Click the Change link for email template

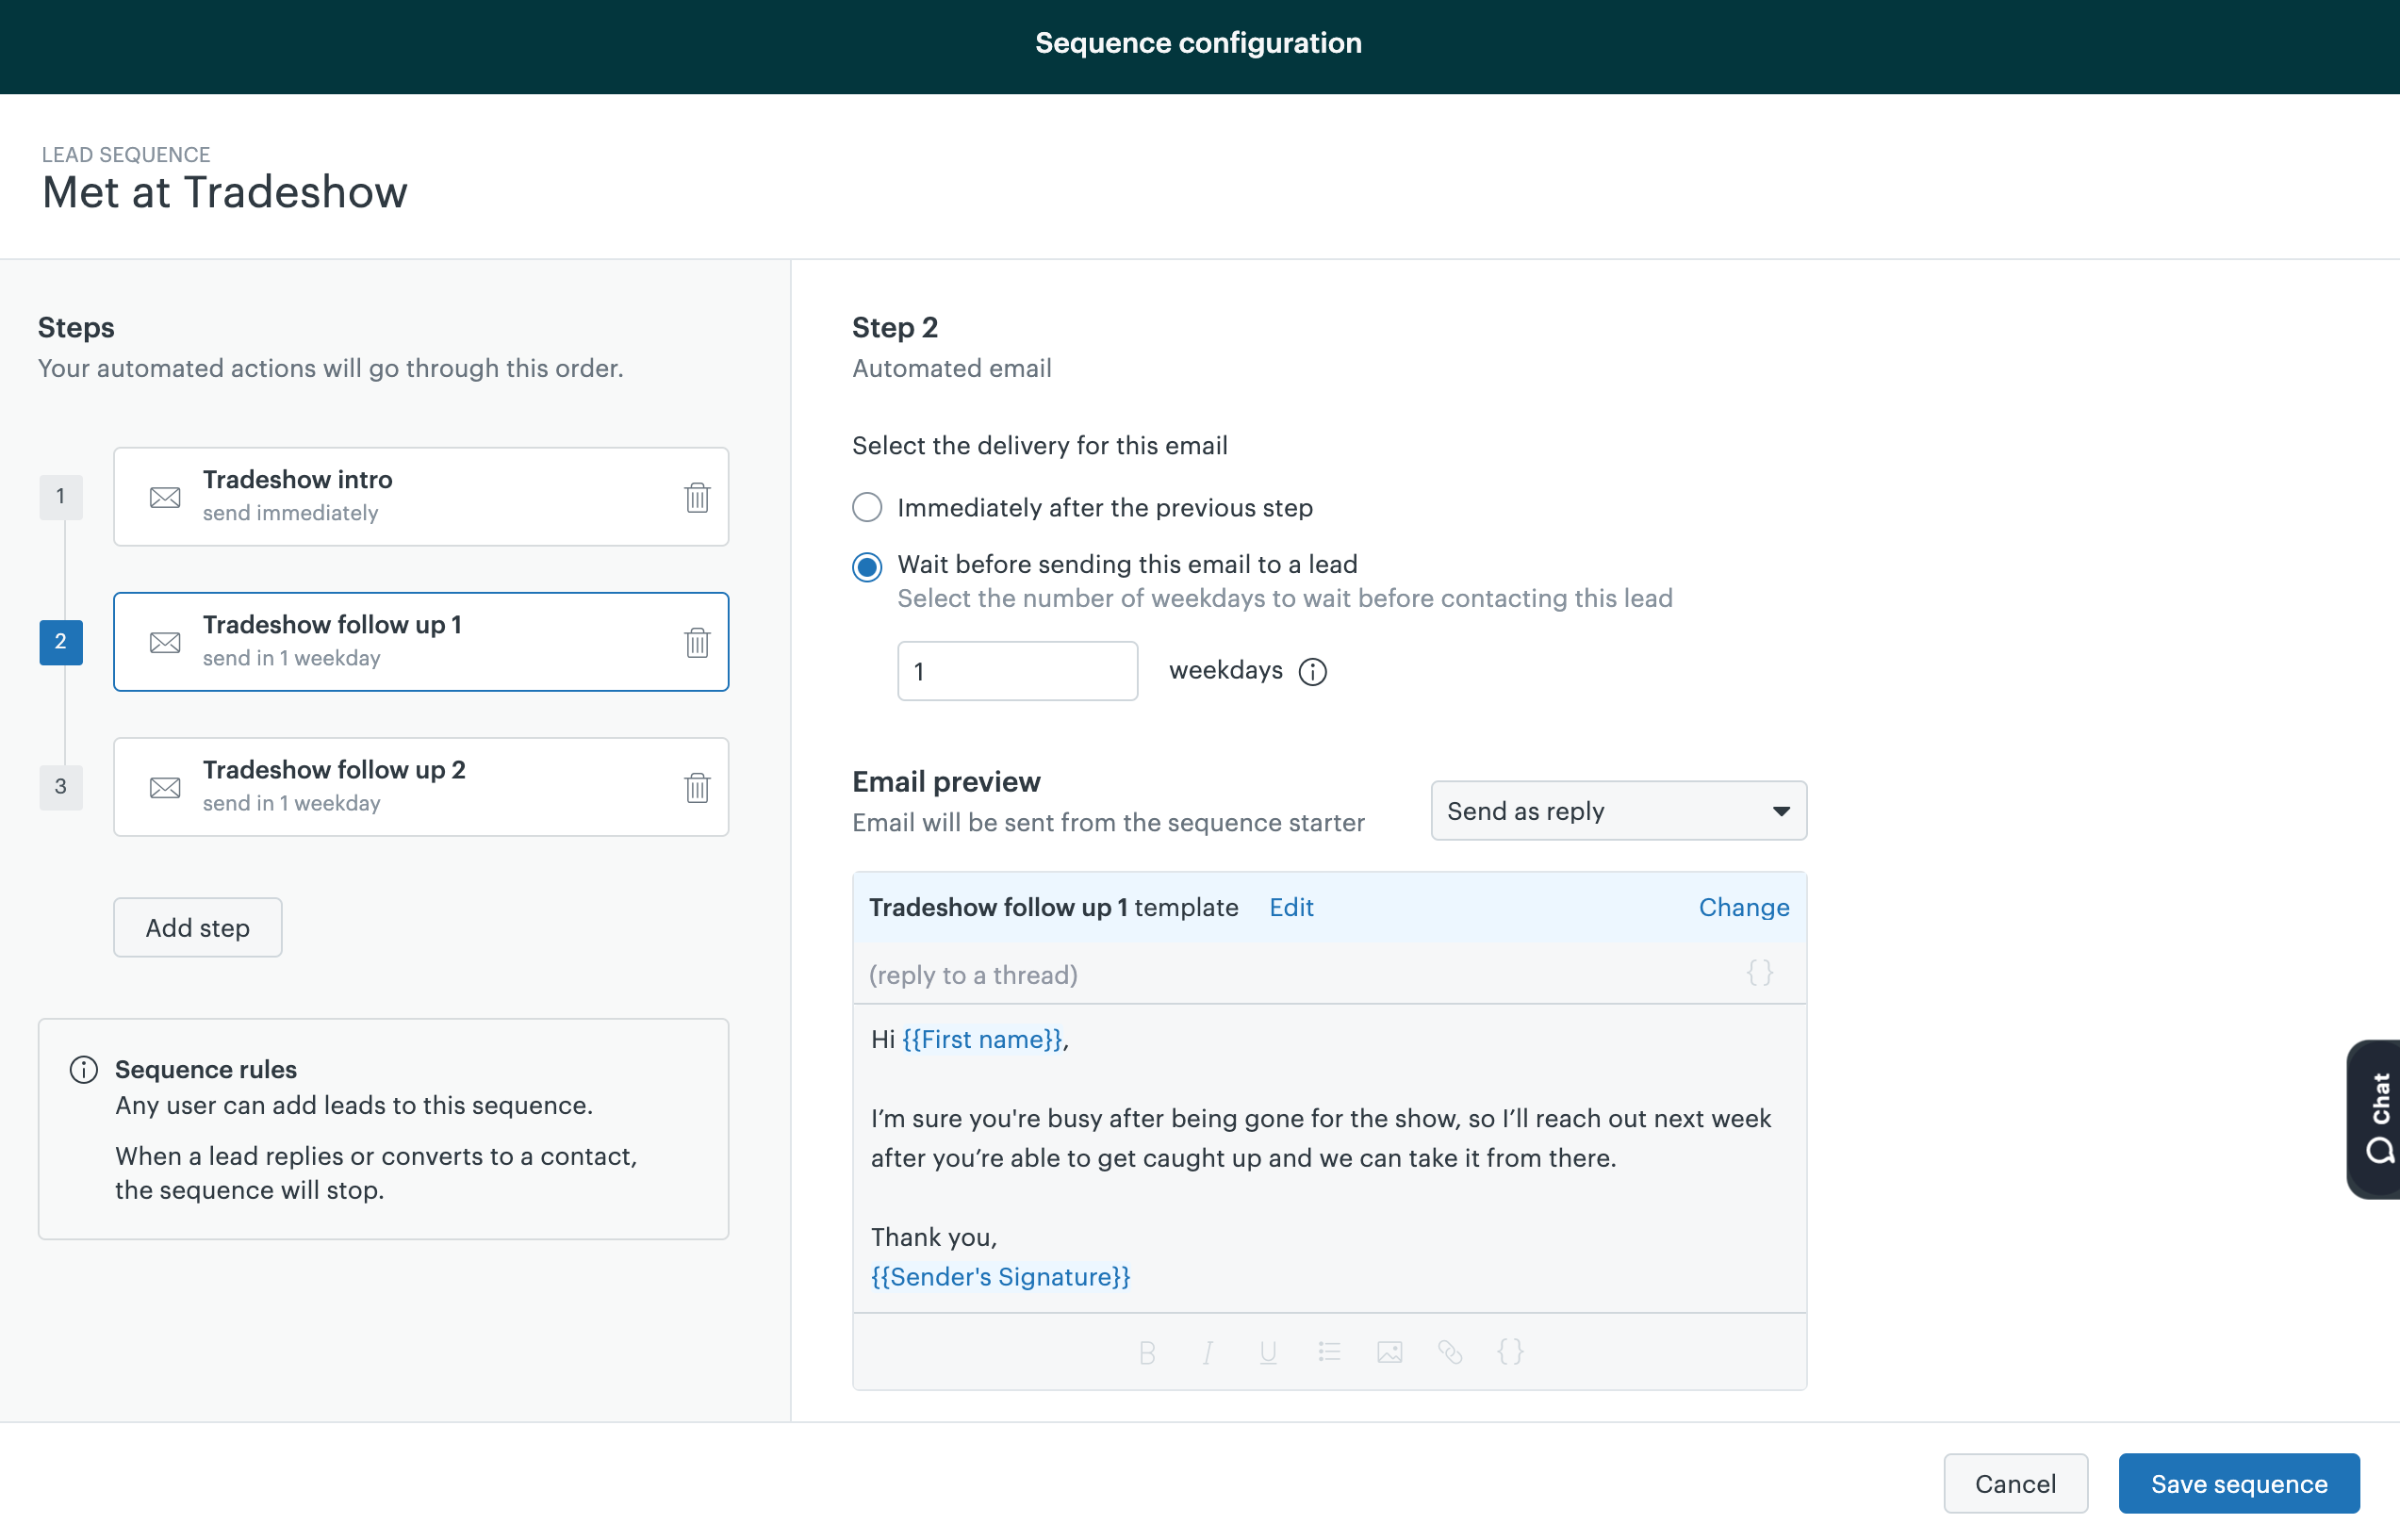point(1744,906)
